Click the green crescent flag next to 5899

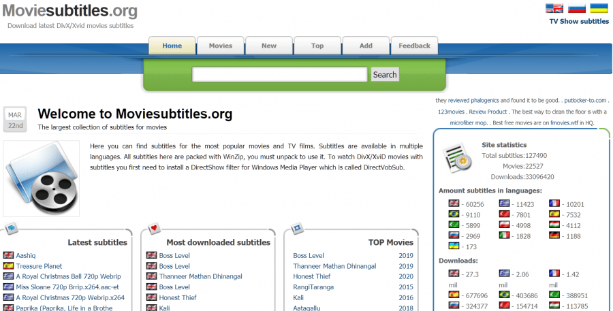click(x=454, y=225)
